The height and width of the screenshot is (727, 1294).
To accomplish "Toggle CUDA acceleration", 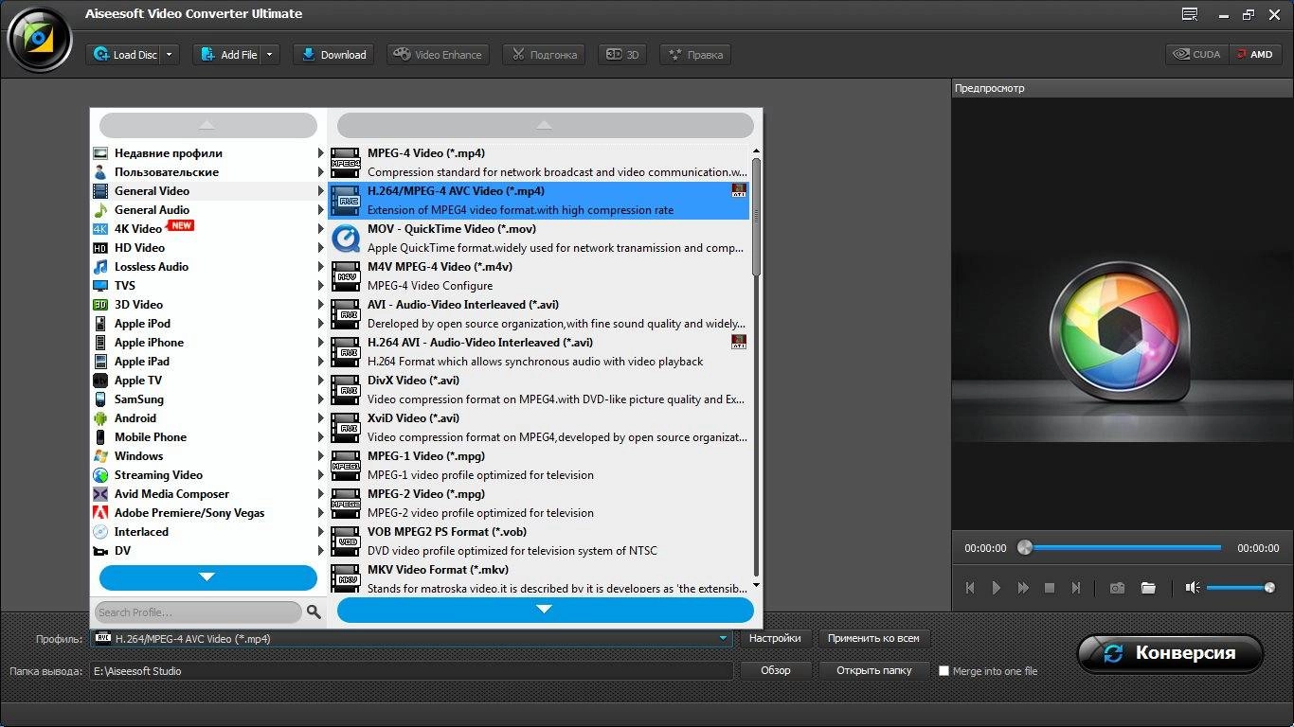I will (x=1197, y=55).
